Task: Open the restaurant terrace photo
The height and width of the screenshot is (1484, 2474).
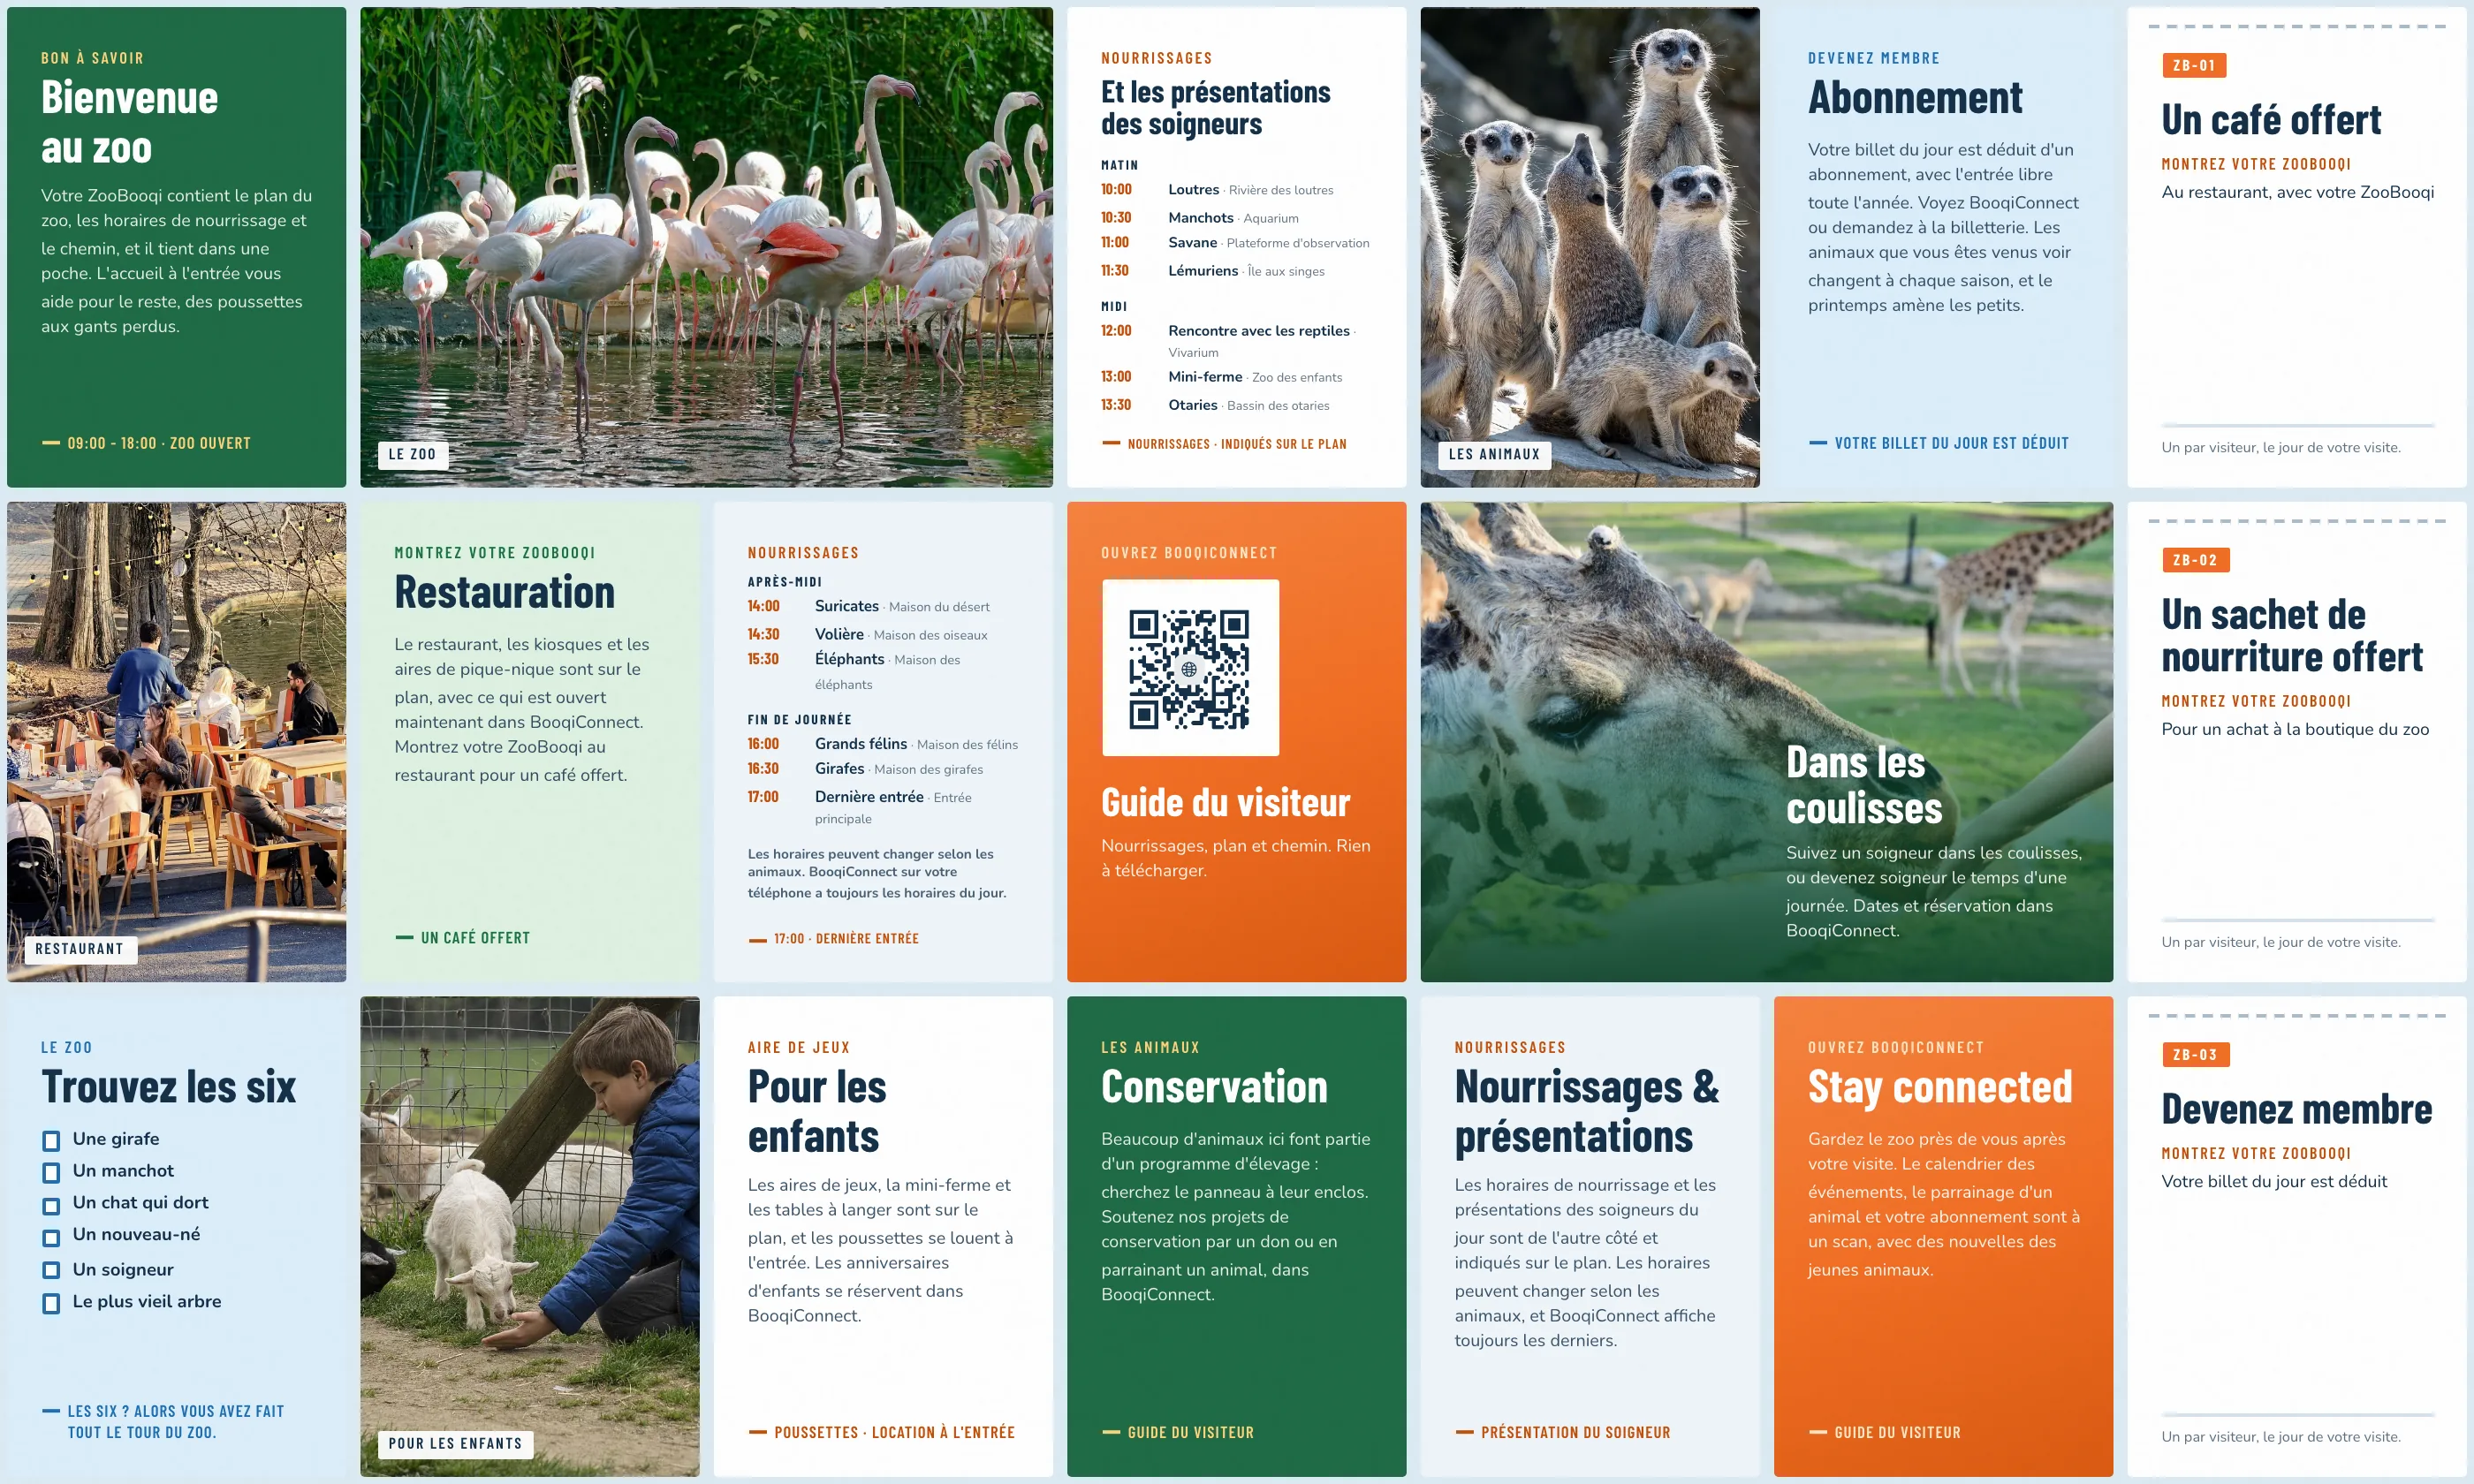Action: coord(177,742)
